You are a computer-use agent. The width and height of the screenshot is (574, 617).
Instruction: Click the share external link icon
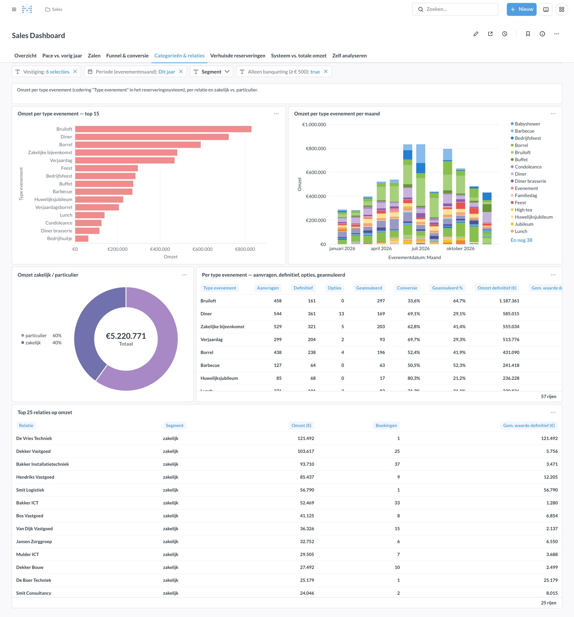click(x=490, y=34)
